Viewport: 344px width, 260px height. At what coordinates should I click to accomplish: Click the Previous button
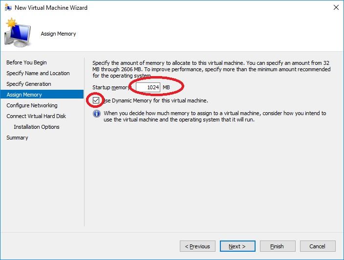click(198, 246)
